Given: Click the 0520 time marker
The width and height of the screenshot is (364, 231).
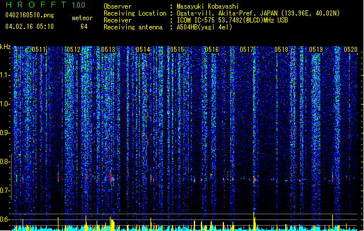Looking at the screenshot, I should pos(351,50).
